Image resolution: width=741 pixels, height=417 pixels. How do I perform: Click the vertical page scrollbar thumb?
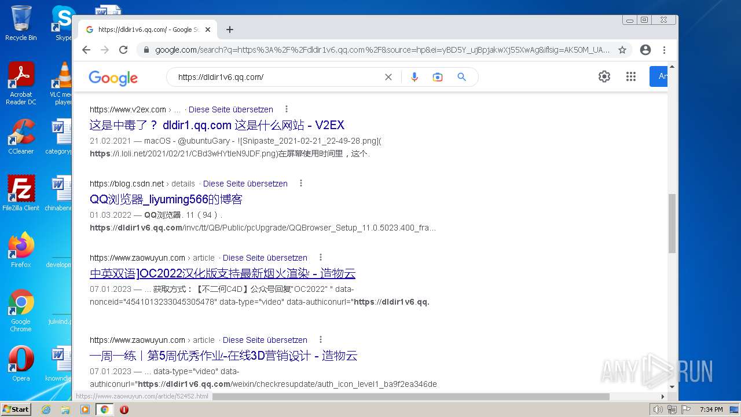point(672,224)
